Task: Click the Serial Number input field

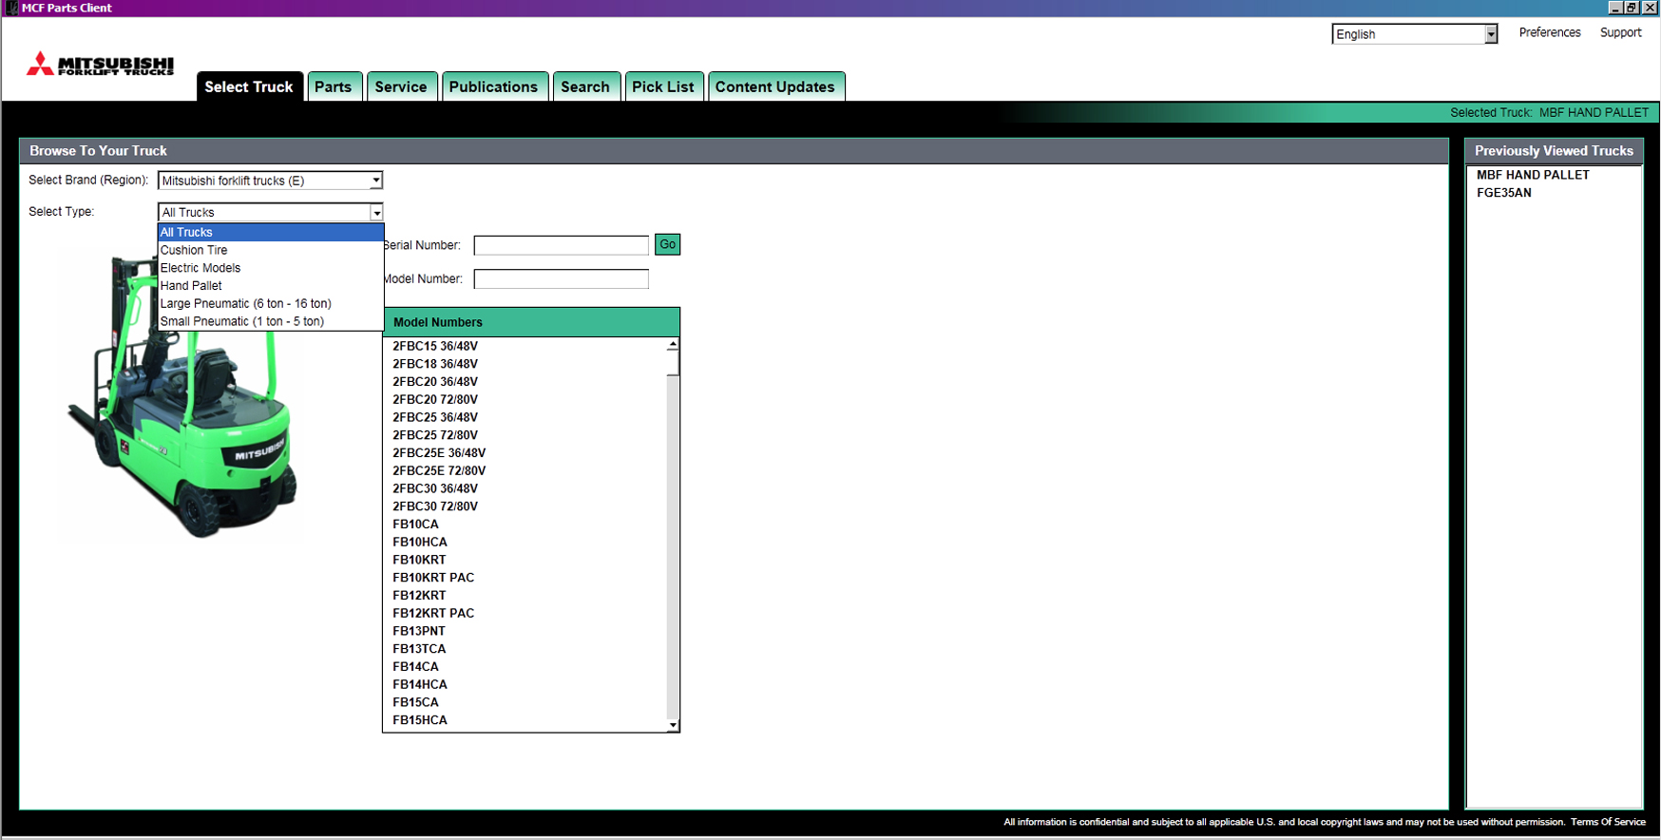Action: 561,245
